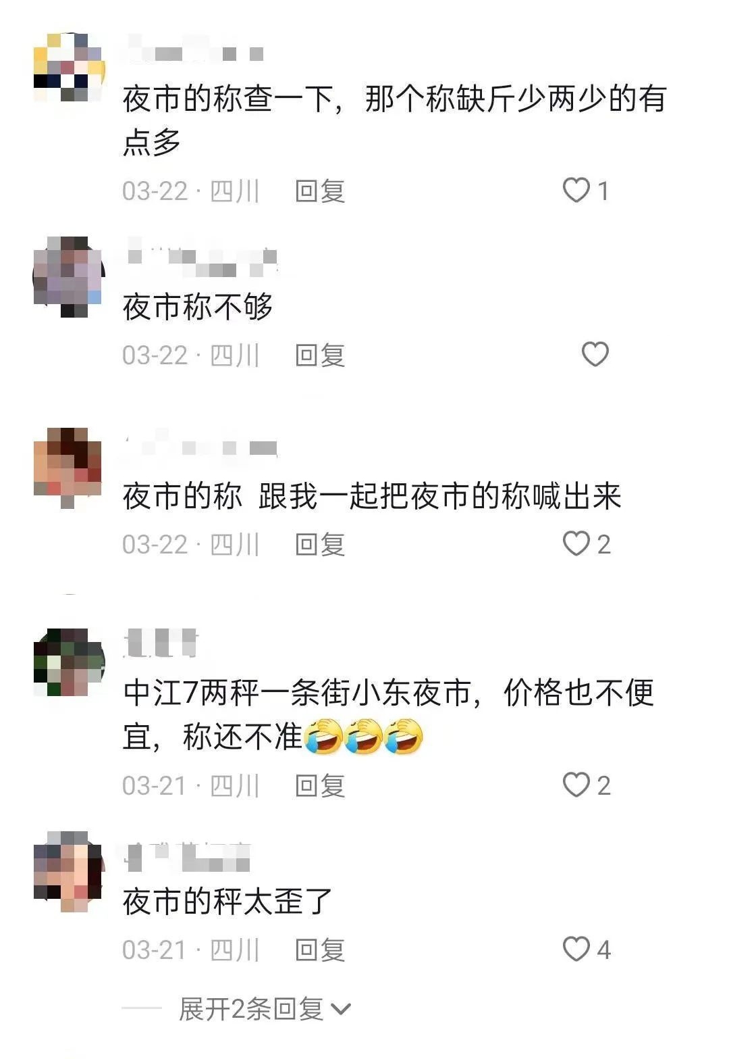Open avatar of first commenter
This screenshot has width=729, height=1059.
click(x=69, y=68)
